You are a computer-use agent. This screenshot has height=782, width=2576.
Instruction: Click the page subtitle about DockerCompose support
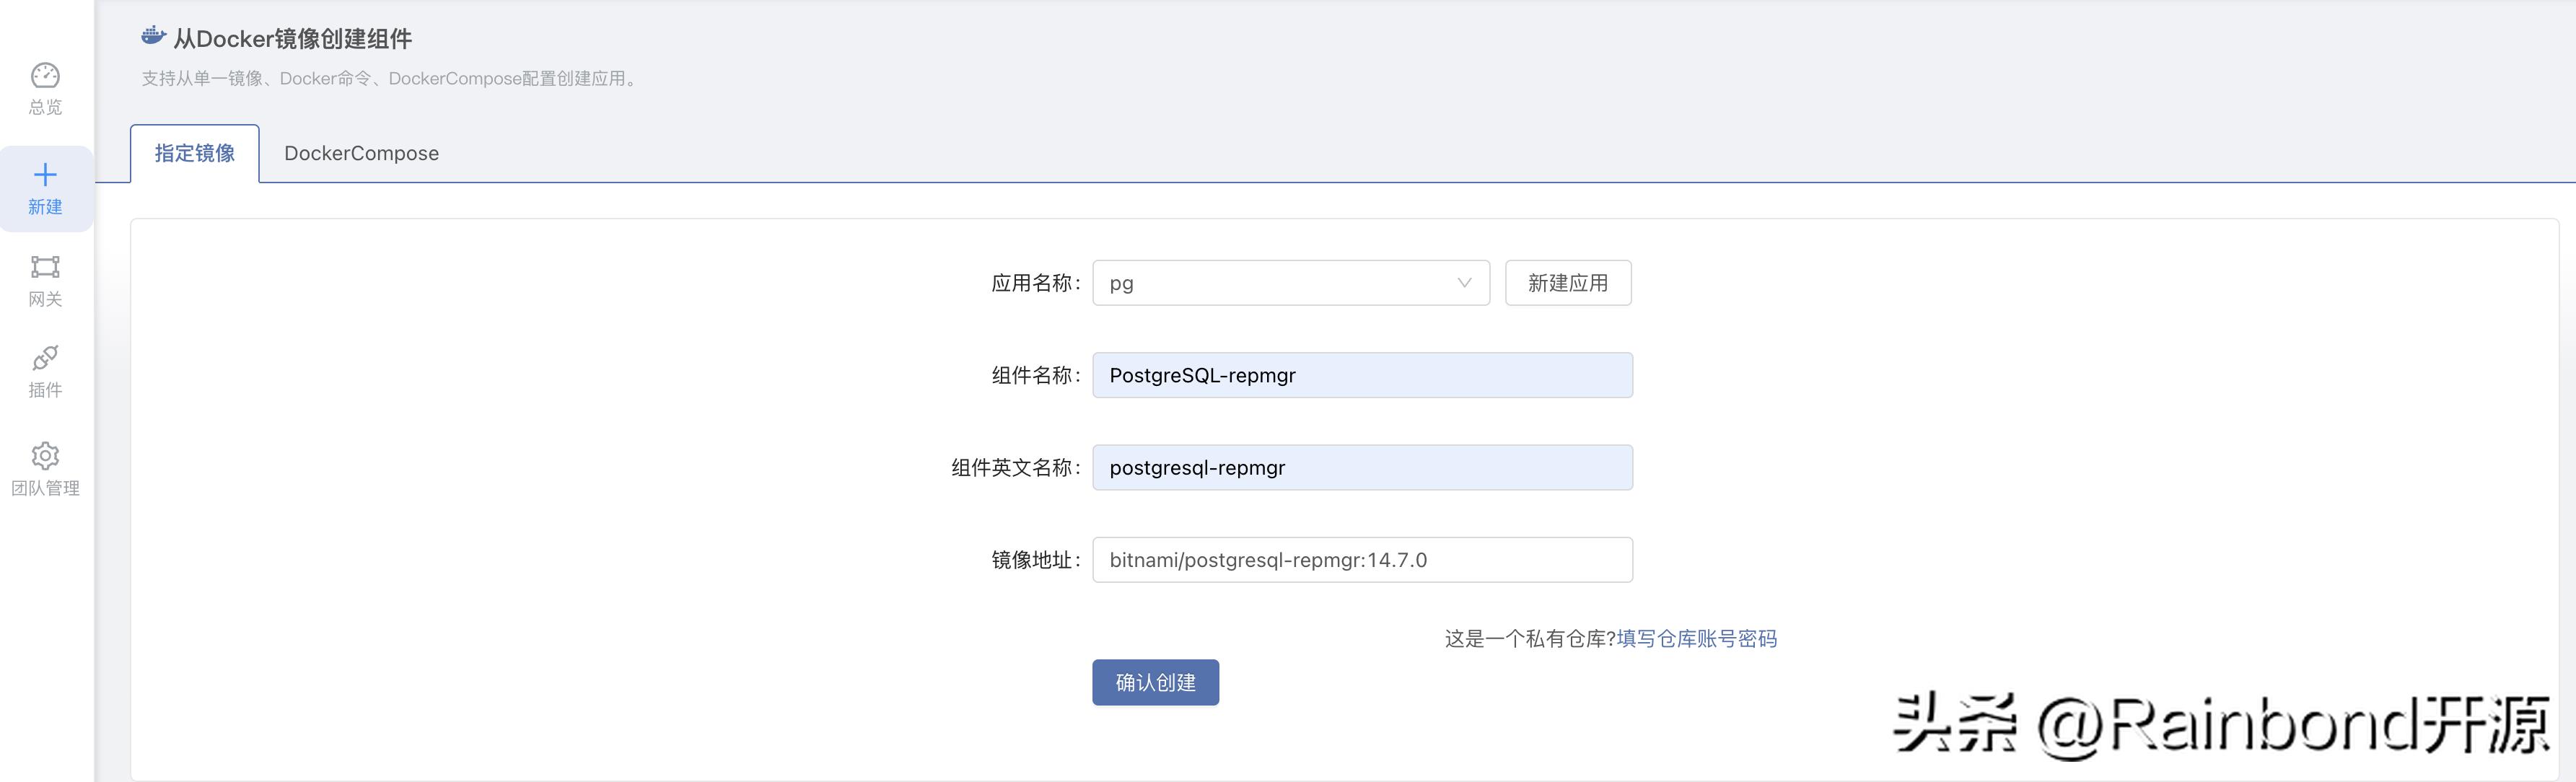(388, 78)
